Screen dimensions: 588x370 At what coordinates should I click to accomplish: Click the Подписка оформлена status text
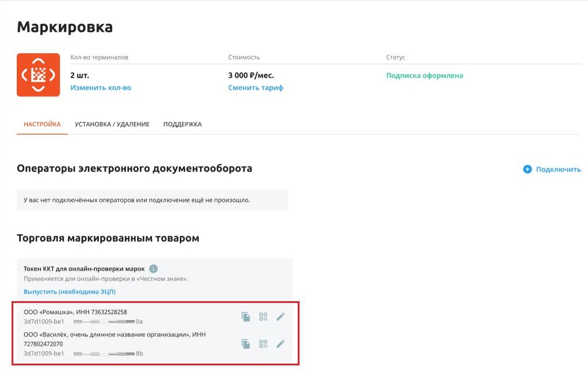[424, 75]
